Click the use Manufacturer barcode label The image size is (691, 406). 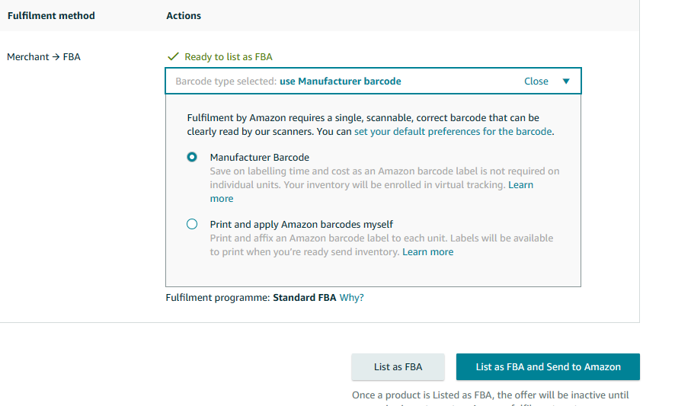pos(341,81)
